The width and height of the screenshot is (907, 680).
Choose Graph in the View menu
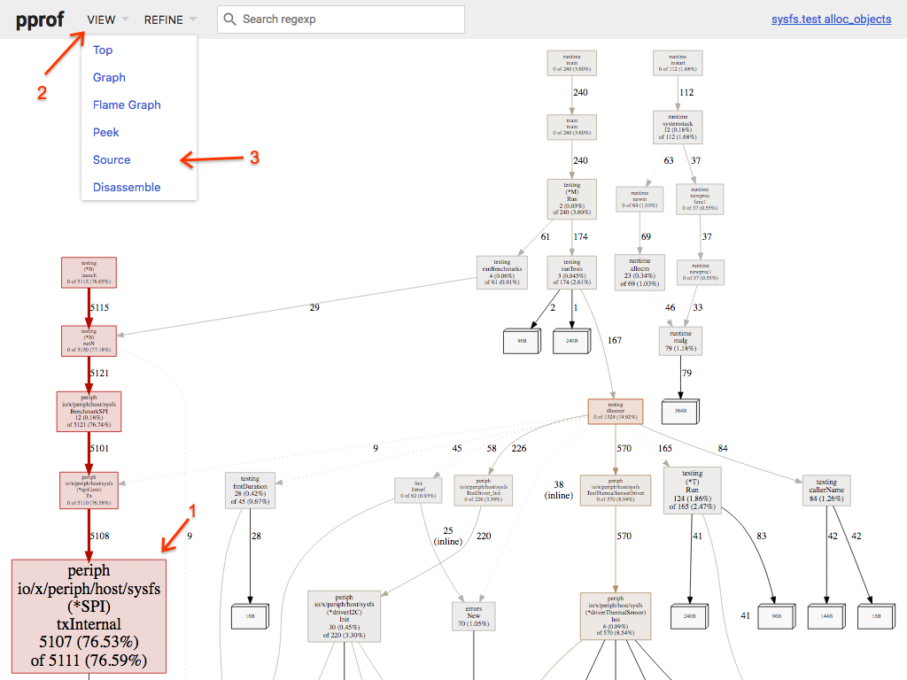109,78
